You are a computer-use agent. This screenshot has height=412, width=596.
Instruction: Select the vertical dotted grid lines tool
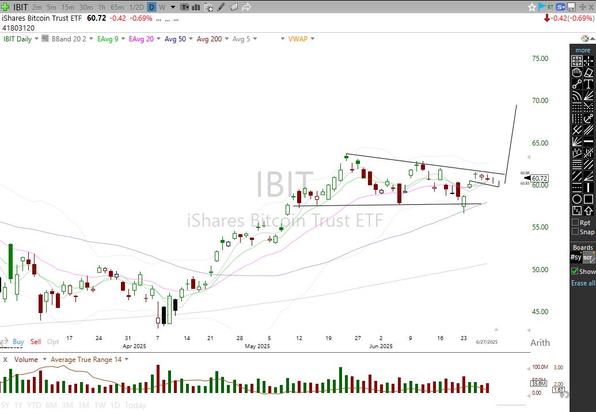click(x=577, y=119)
